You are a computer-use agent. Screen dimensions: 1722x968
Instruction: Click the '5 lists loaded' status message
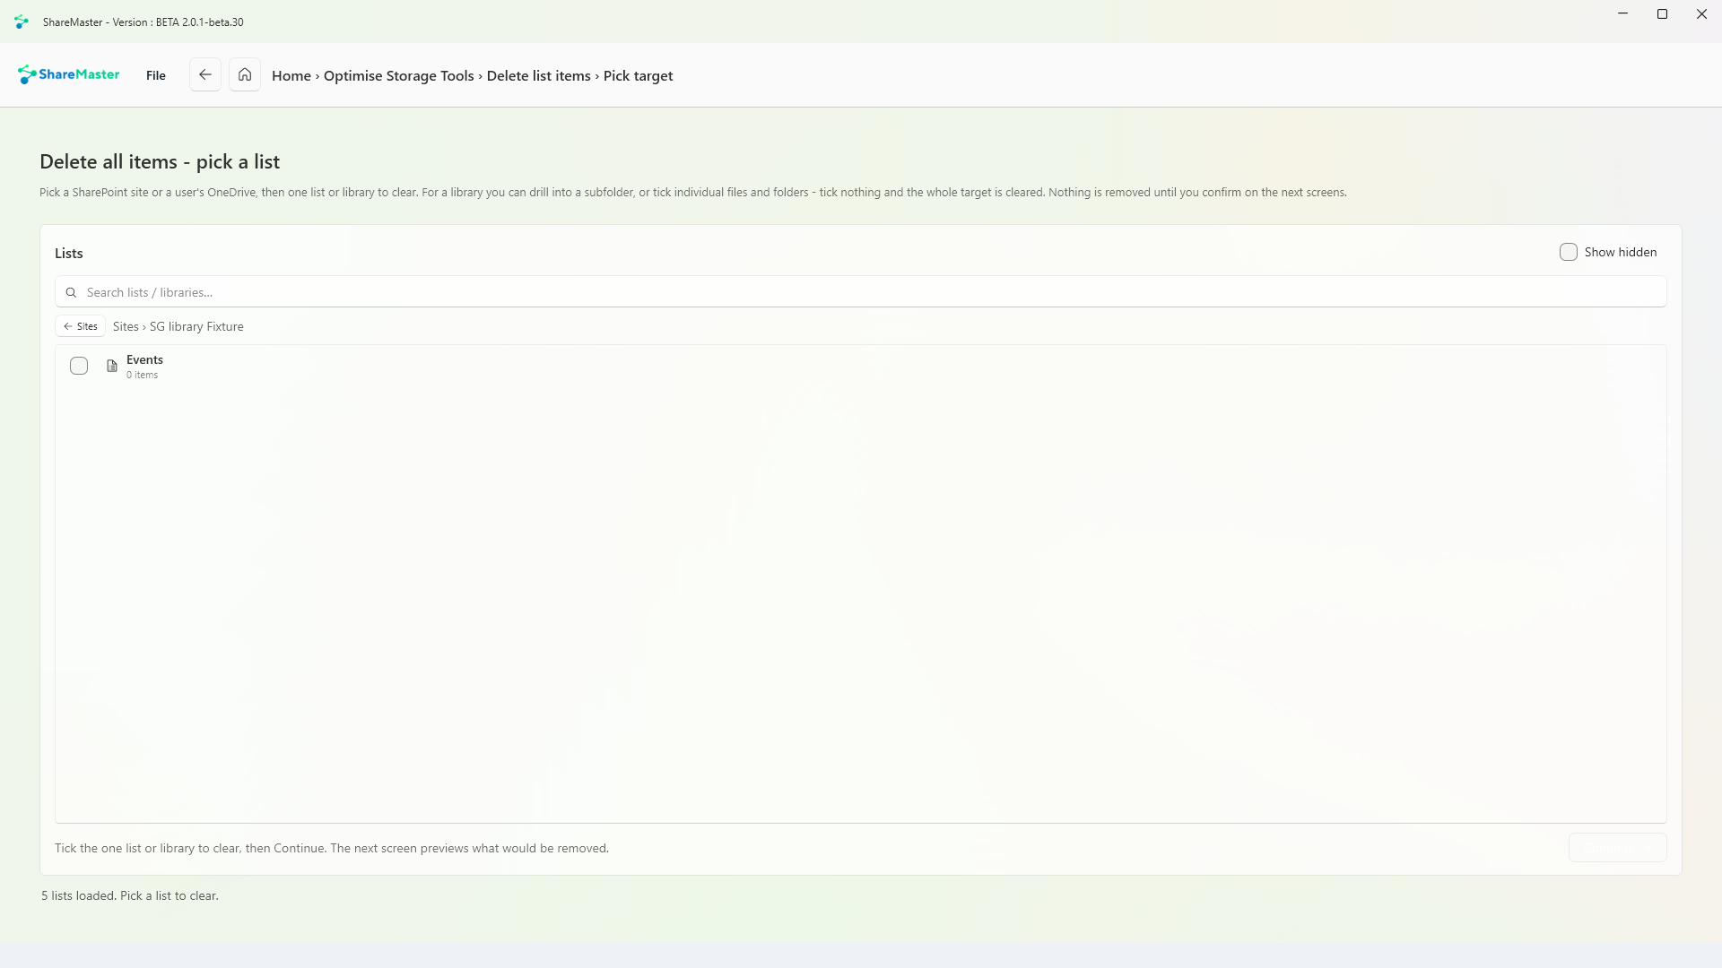[130, 895]
